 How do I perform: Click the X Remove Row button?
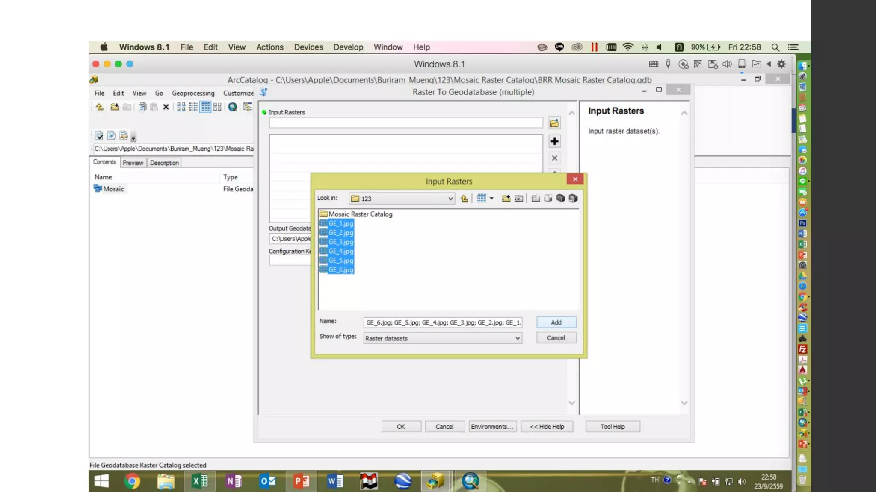point(554,158)
